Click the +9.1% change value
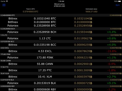Screen dimensions: 122x91 coord(112,83)
